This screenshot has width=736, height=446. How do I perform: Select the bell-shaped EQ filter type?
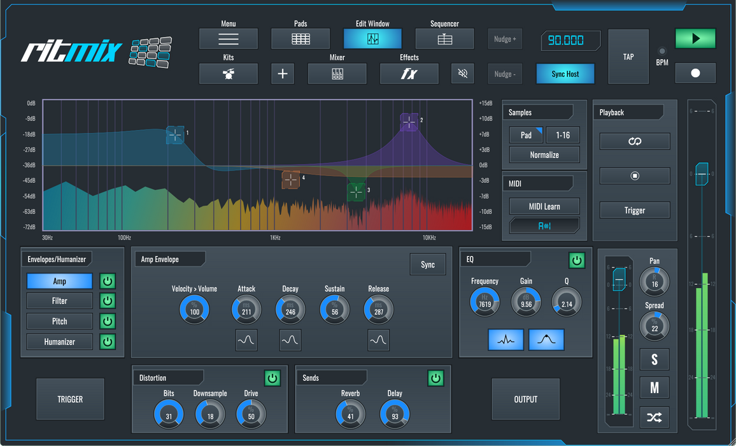click(x=546, y=340)
